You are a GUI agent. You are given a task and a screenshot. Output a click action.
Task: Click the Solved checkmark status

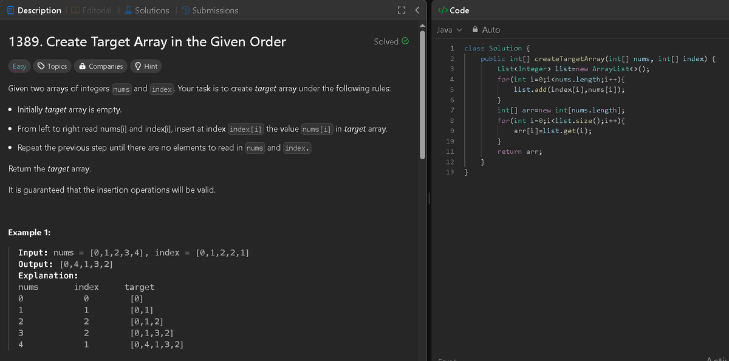point(391,41)
